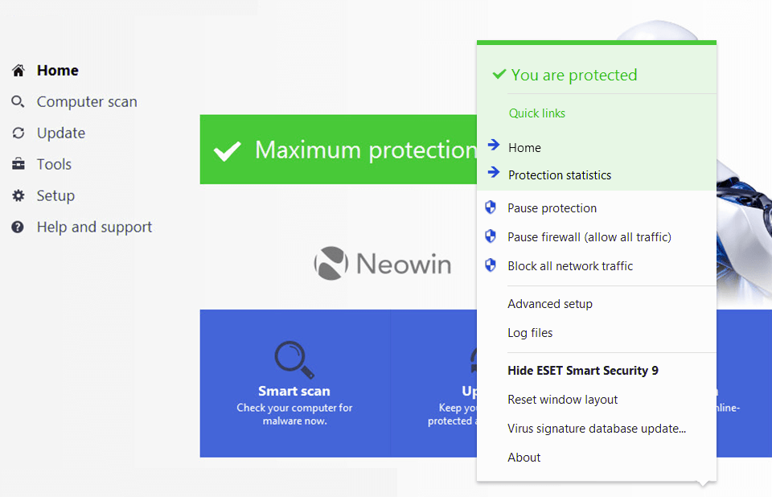
Task: Click the Smart scan magnifier tile icon
Action: [x=294, y=359]
